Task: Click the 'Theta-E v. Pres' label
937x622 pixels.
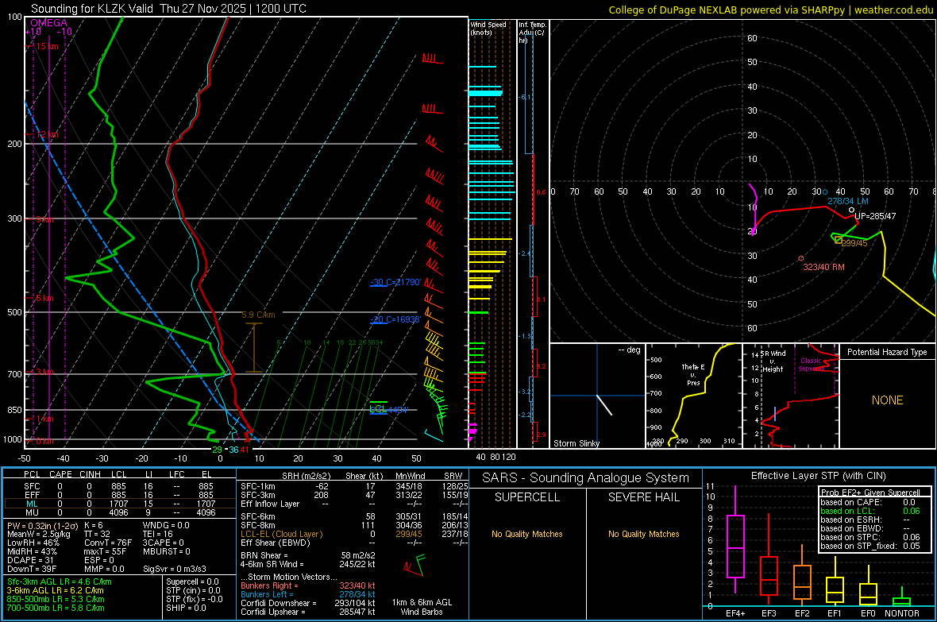Action: pyautogui.click(x=693, y=374)
